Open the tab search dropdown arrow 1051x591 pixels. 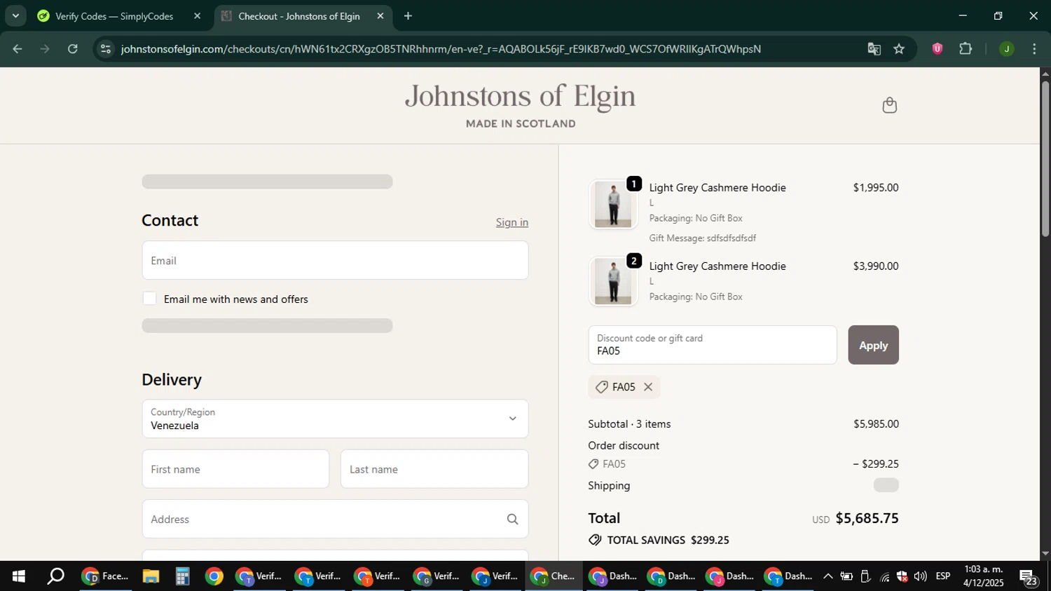(x=15, y=15)
